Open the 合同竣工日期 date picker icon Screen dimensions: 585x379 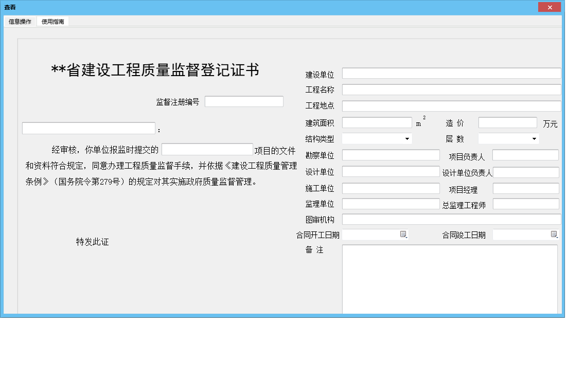[x=554, y=234]
